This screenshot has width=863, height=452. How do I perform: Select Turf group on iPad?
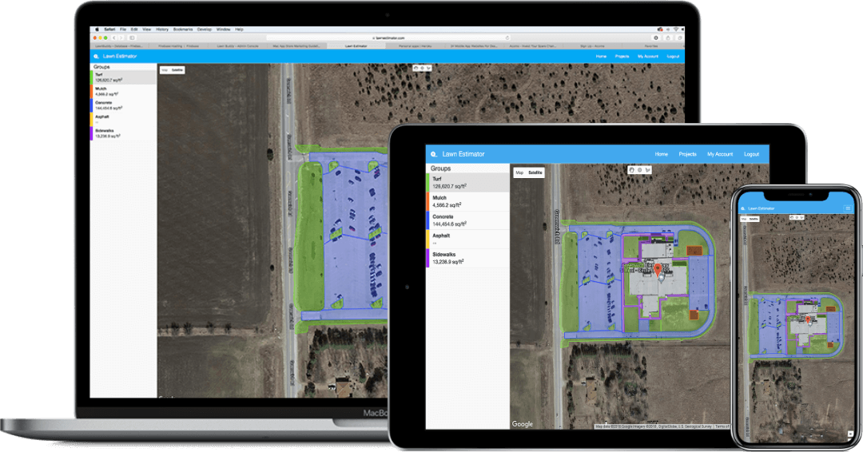point(467,183)
